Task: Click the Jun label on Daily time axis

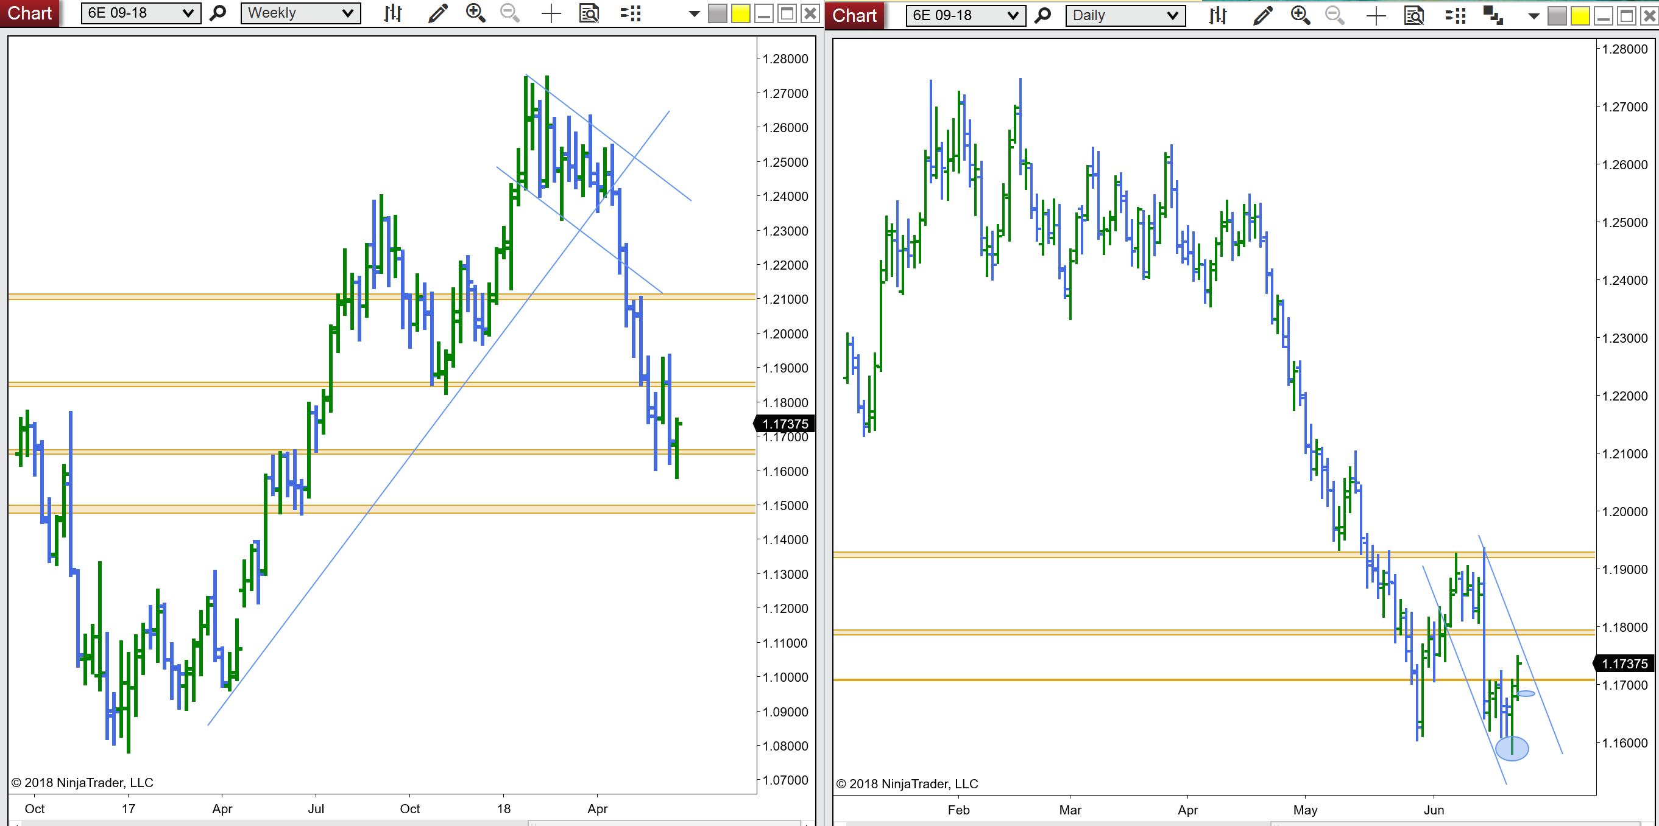Action: tap(1434, 810)
